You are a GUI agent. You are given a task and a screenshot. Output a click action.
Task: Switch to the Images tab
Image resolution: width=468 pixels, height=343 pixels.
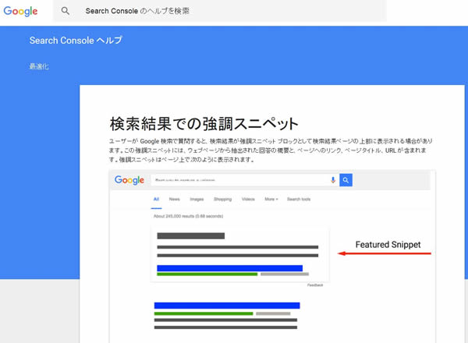tap(197, 200)
